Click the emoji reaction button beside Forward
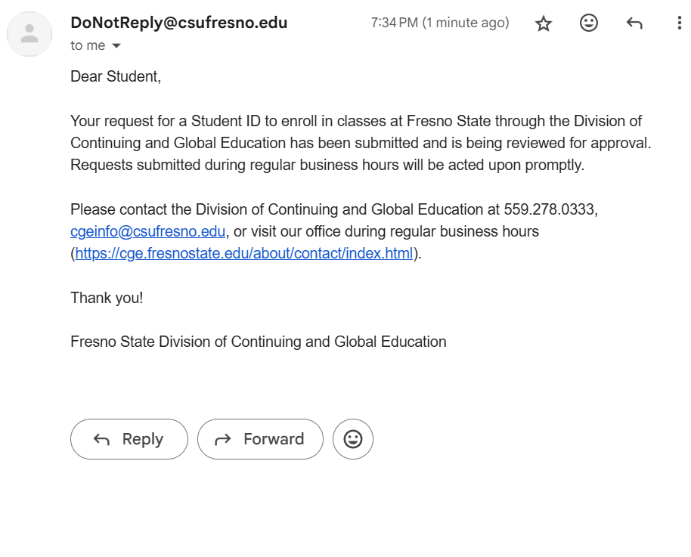 click(x=353, y=439)
